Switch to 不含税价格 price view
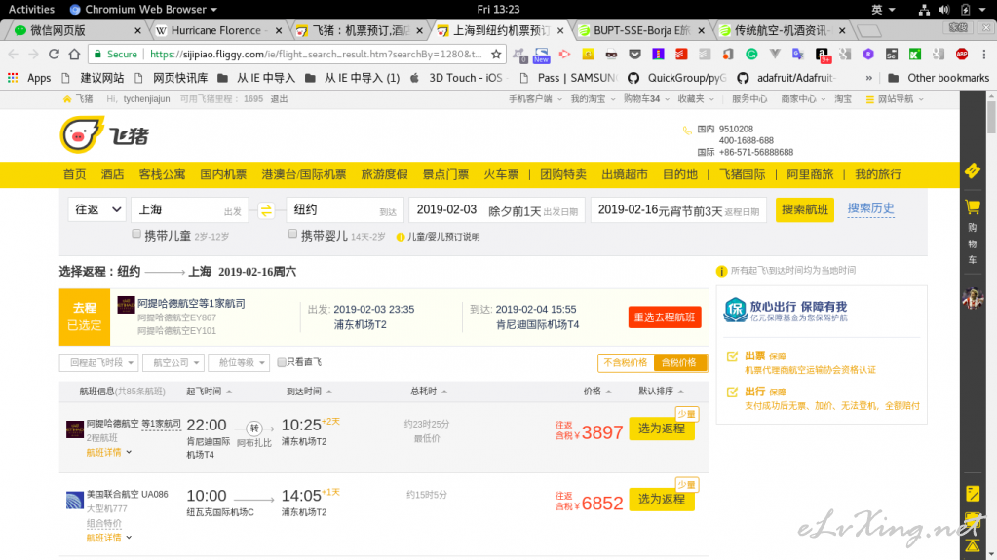The height and width of the screenshot is (560, 997). click(625, 362)
